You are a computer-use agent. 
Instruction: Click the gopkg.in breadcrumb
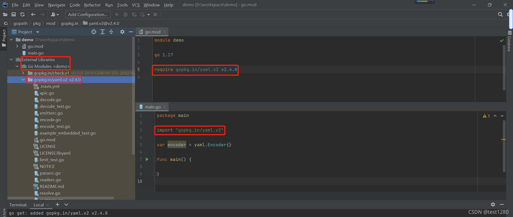(69, 23)
